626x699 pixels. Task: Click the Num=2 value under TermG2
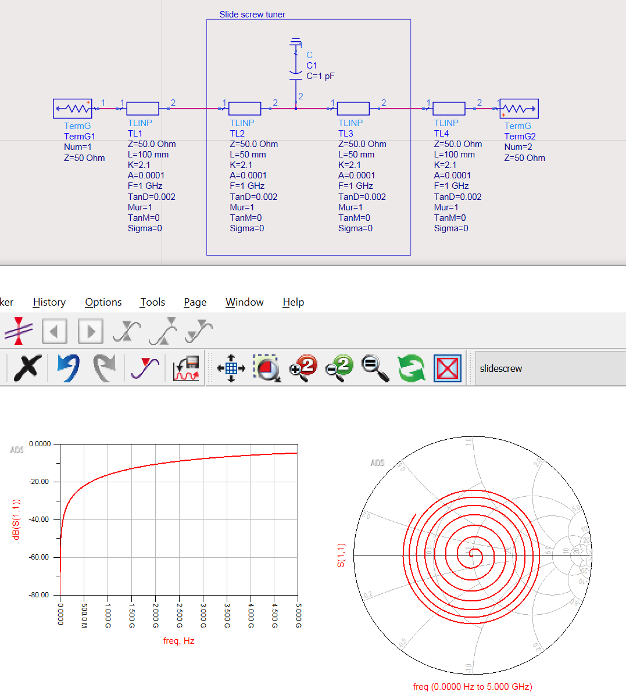[518, 147]
